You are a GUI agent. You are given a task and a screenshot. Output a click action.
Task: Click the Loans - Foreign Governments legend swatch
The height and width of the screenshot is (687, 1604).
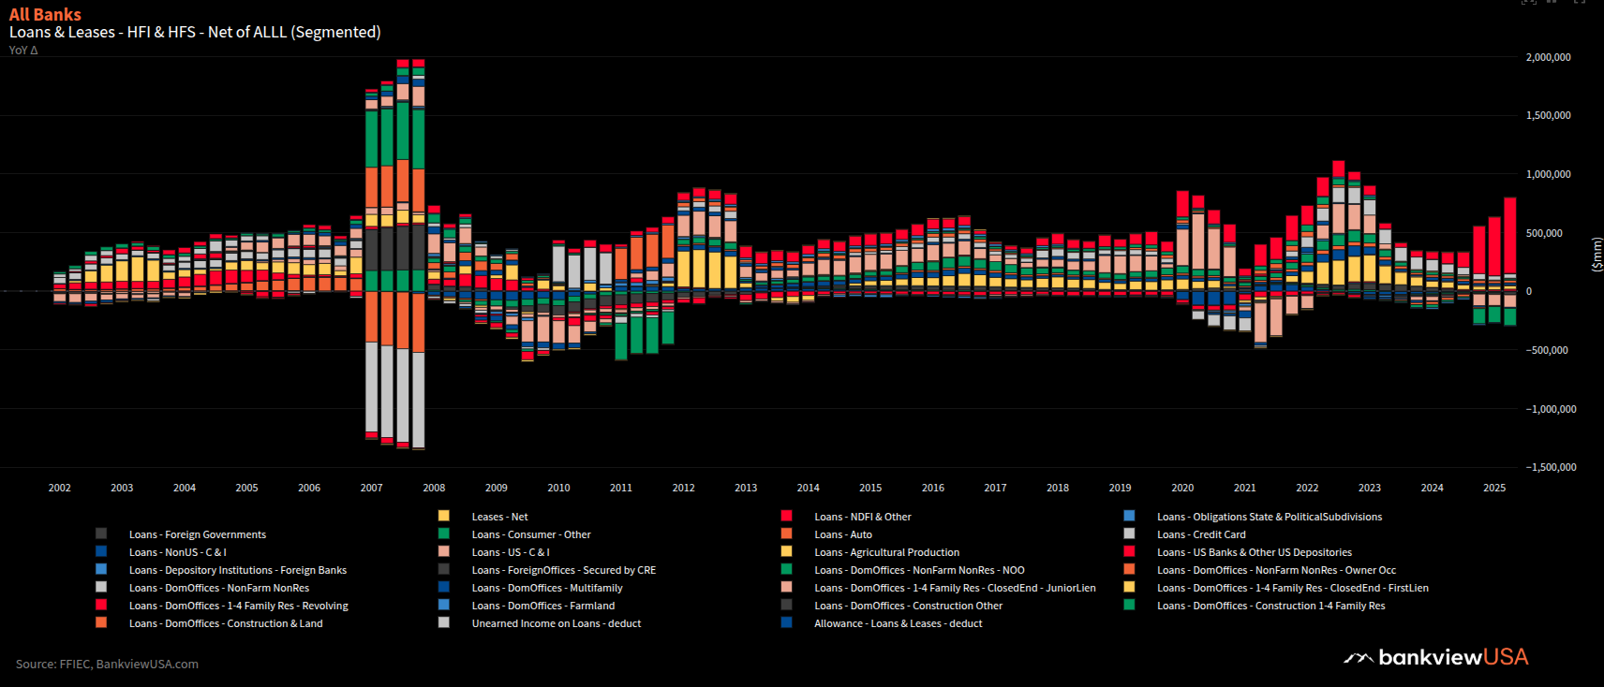101,534
